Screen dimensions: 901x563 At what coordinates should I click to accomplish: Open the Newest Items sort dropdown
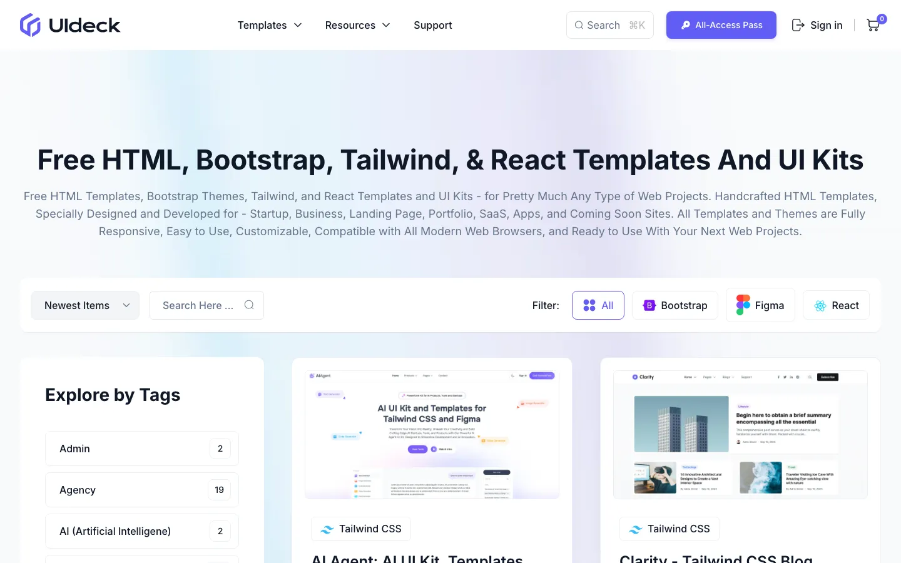85,305
